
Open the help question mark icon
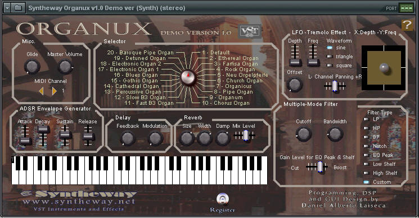pos(407,25)
